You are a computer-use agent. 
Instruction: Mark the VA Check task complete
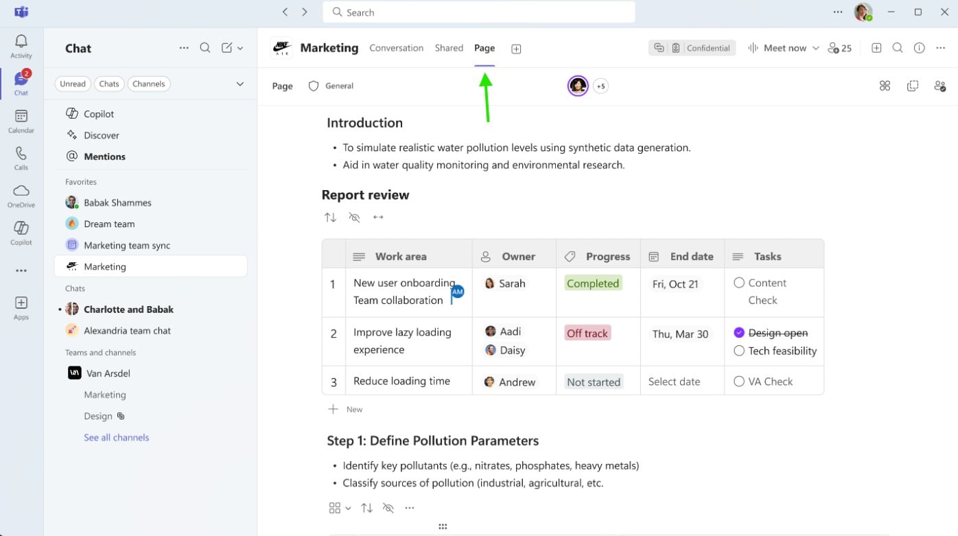739,382
